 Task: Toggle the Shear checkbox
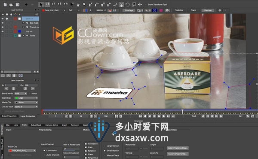[86, 154]
